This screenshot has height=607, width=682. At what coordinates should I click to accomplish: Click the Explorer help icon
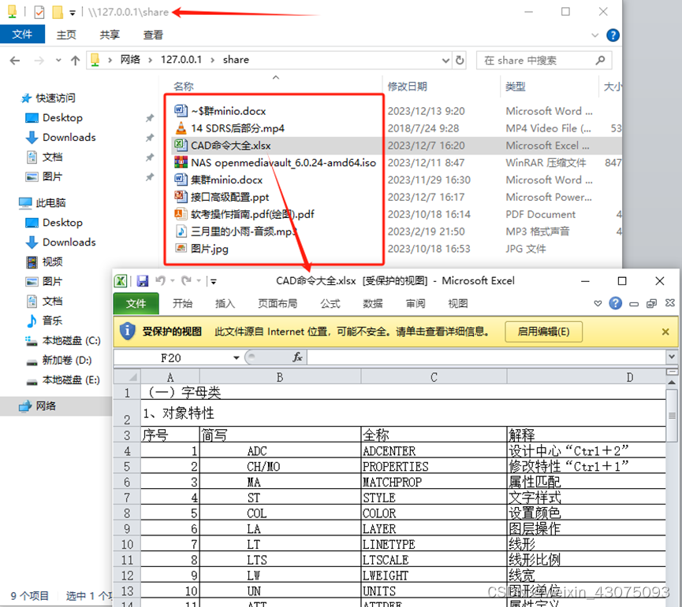613,35
